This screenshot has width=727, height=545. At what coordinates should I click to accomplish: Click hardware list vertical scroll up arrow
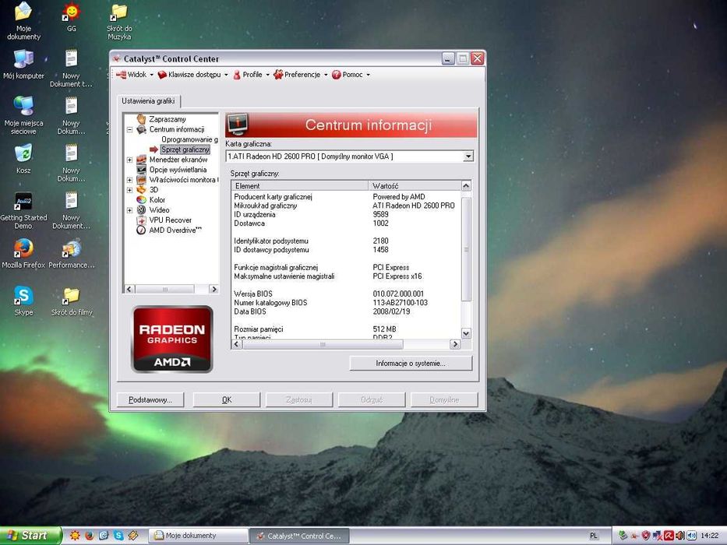pos(466,186)
